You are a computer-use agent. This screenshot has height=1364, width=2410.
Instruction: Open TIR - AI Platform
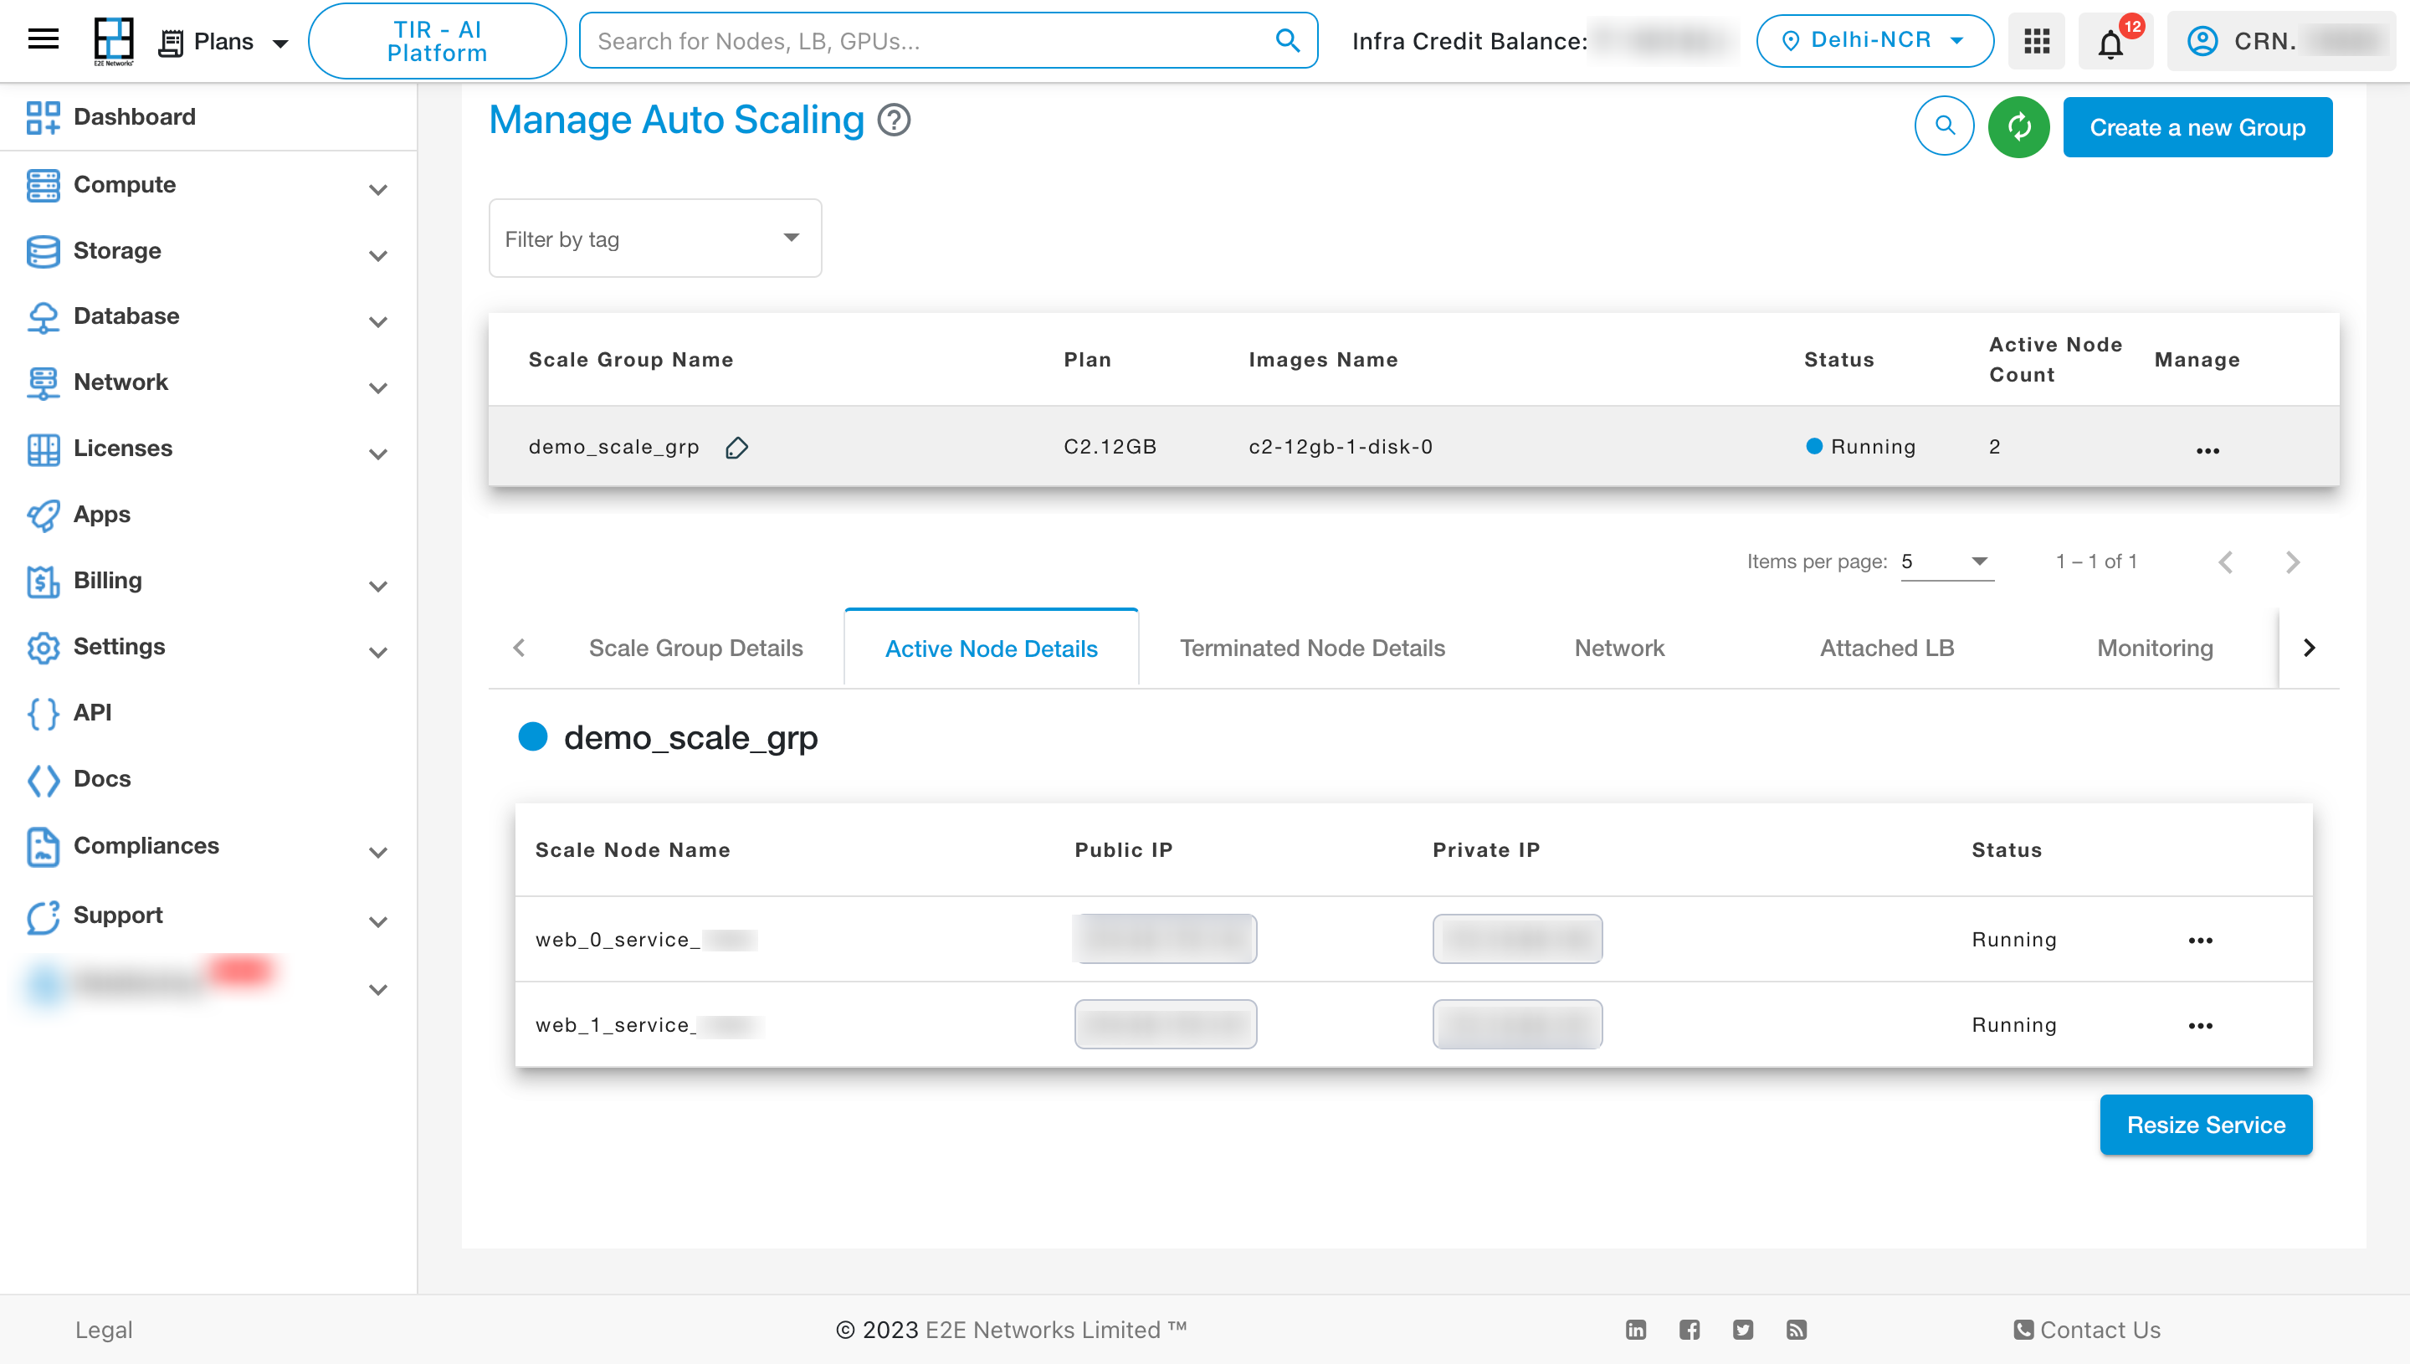[x=437, y=41]
